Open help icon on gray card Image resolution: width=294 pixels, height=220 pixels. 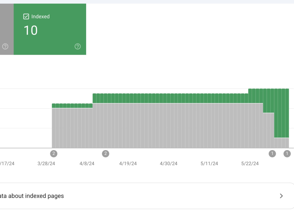(x=5, y=46)
